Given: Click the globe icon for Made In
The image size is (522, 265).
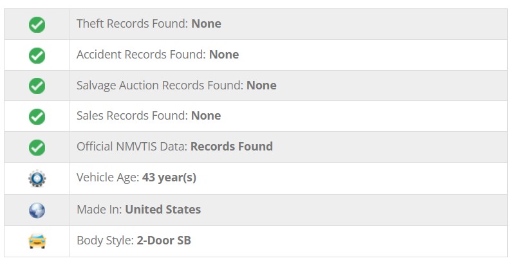Looking at the screenshot, I should click(37, 210).
